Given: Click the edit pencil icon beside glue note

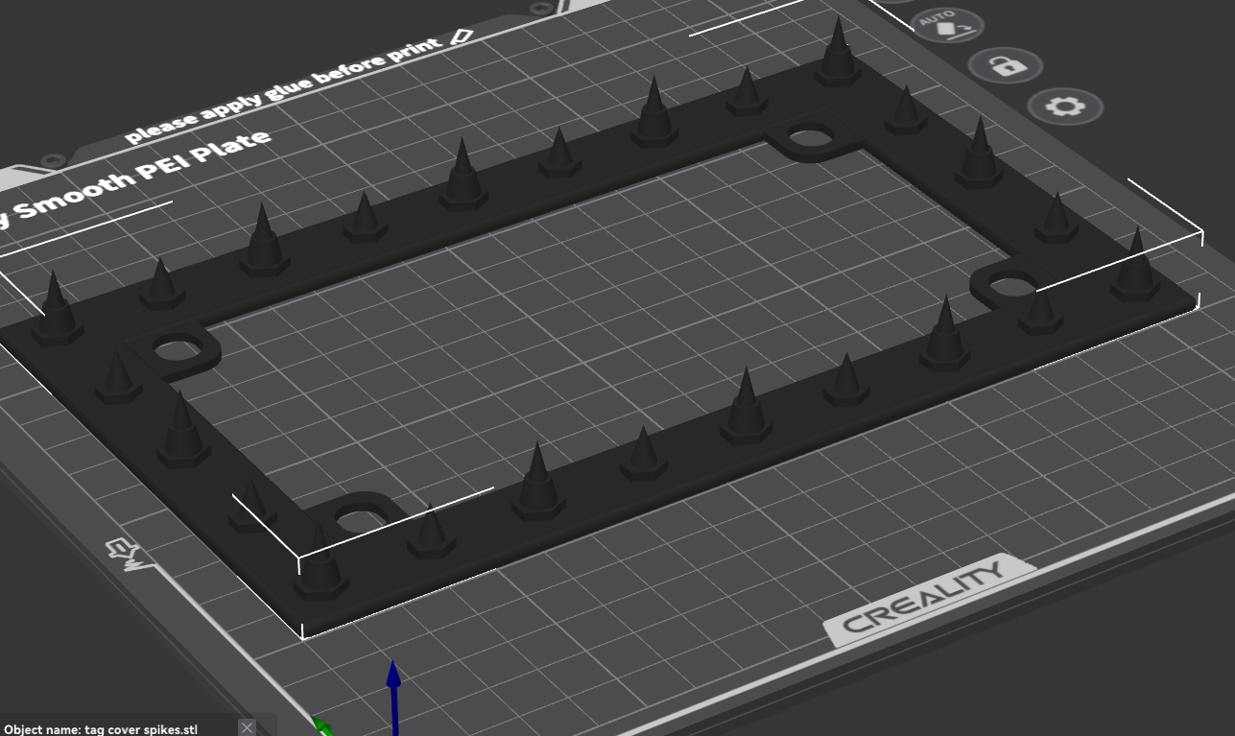Looking at the screenshot, I should (x=462, y=36).
